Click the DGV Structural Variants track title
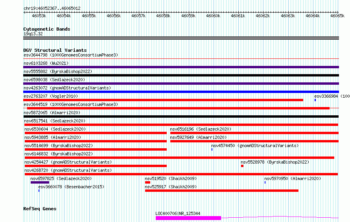Image resolution: width=350 pixels, height=222 pixels. pos(55,50)
